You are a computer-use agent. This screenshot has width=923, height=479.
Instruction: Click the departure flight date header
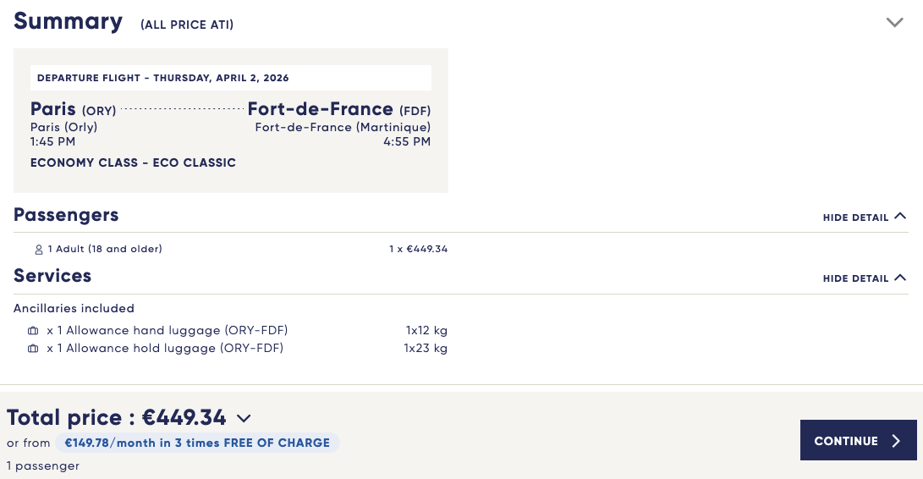[163, 78]
